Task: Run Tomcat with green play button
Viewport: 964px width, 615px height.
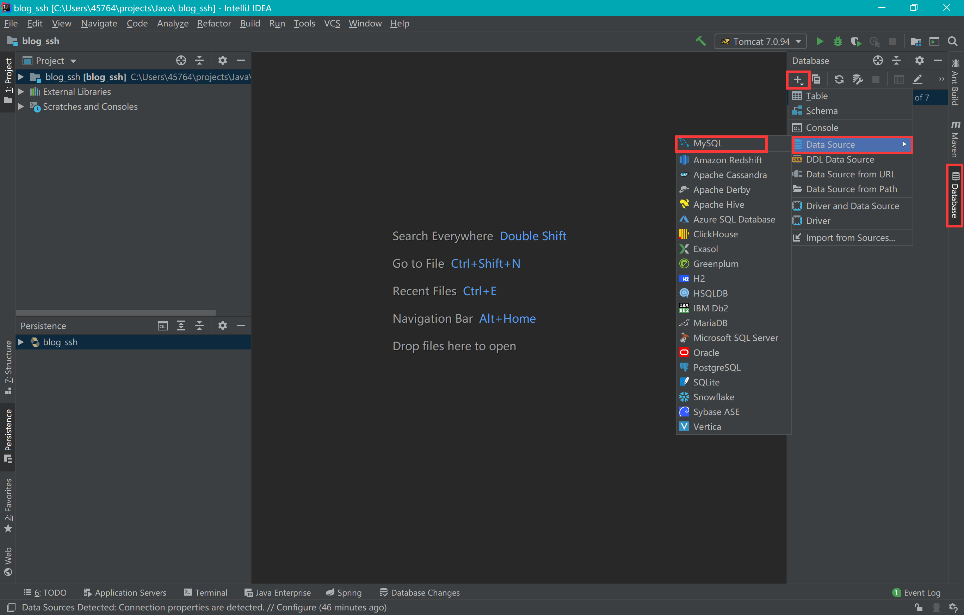Action: [x=820, y=41]
